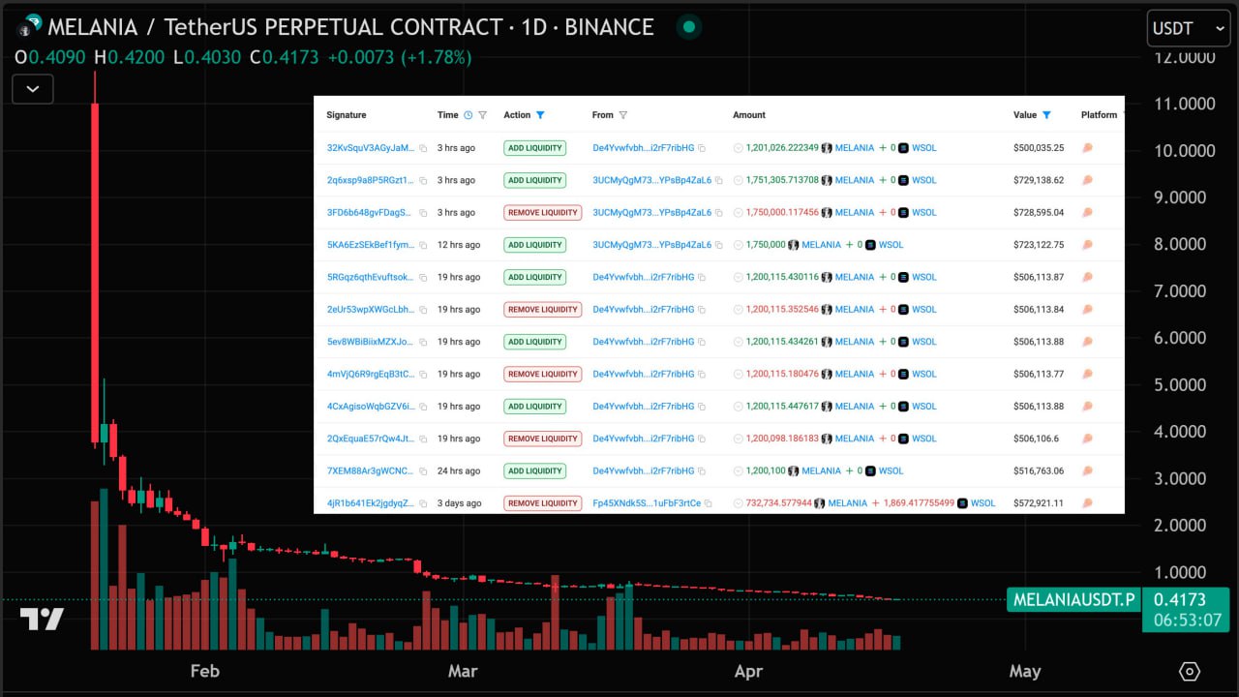Open transaction 2eUr53wpXWGcLbh signature link
The height and width of the screenshot is (697, 1239).
pos(371,310)
